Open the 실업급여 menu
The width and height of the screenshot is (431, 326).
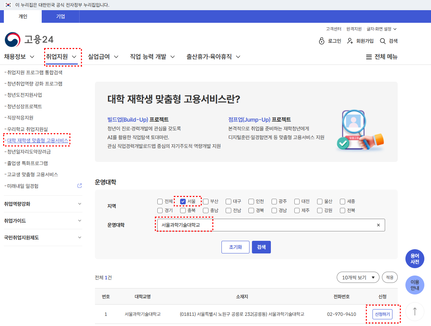pos(103,57)
